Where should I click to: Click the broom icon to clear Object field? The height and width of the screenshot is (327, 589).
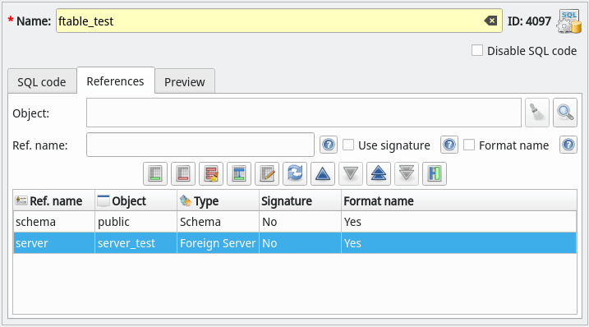coord(537,113)
